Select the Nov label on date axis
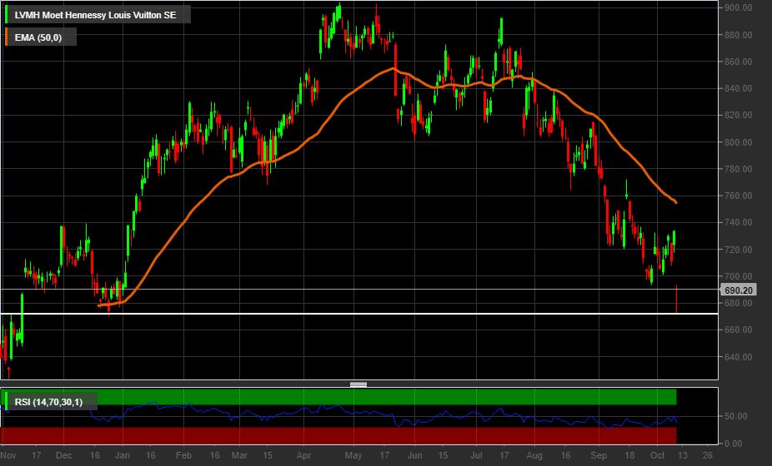 pyautogui.click(x=9, y=456)
